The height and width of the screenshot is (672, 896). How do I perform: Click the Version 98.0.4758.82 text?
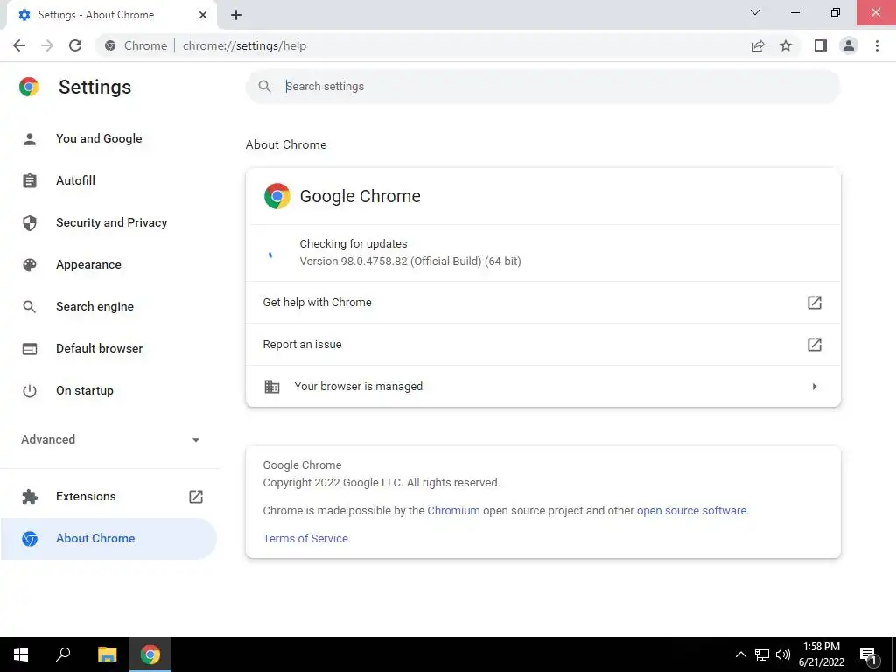coord(410,262)
